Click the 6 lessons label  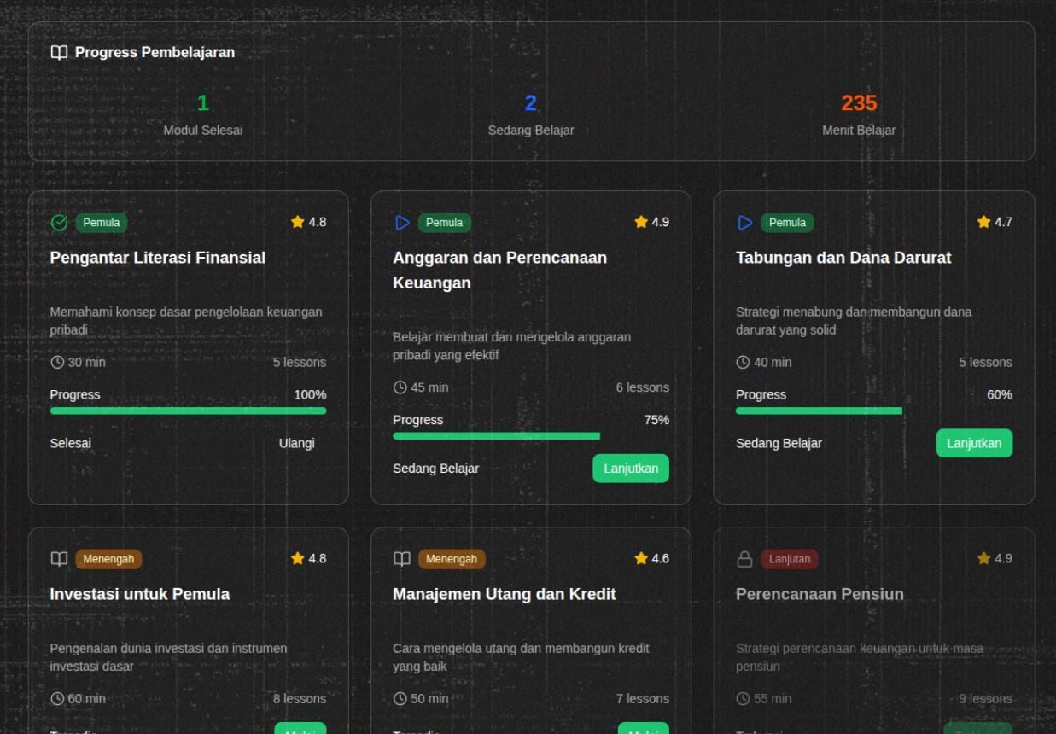coord(643,387)
